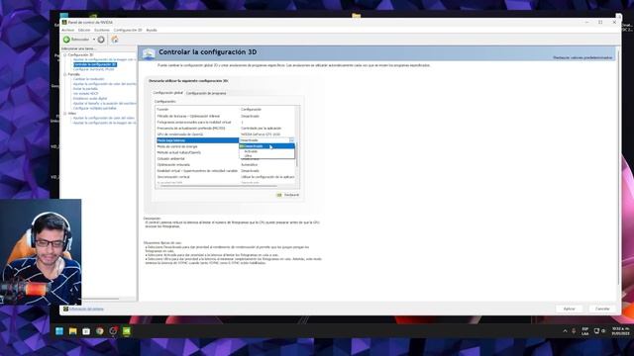Open the Escritorio menu
Screen dimensions: 634x356
(102, 30)
